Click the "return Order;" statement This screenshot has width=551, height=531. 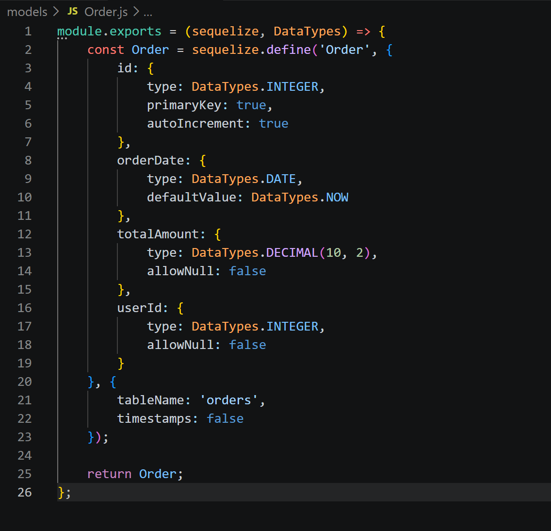[134, 474]
